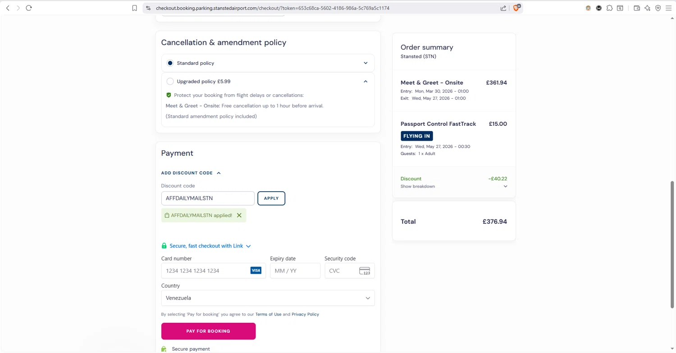Open the tab search window icon
The height and width of the screenshot is (353, 676).
pos(620,8)
